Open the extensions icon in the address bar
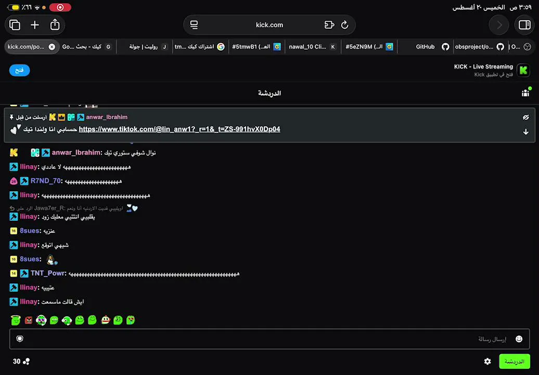The width and height of the screenshot is (539, 375). tap(329, 25)
